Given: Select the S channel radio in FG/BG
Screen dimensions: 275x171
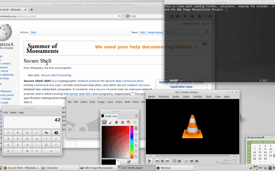Looking at the screenshot, I should 136,134.
